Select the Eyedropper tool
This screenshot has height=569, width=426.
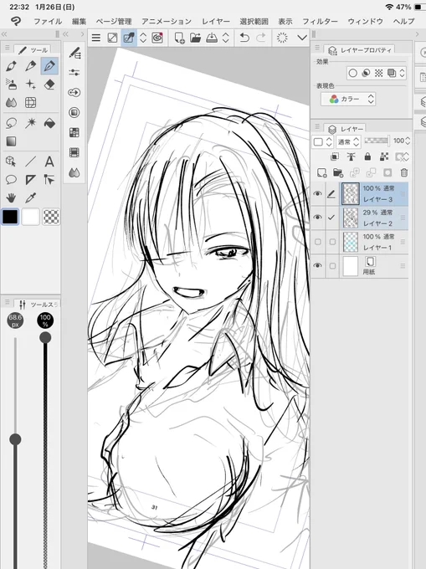click(x=30, y=197)
